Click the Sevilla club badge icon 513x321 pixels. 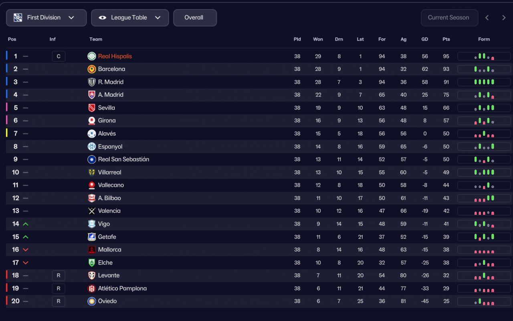tap(92, 108)
